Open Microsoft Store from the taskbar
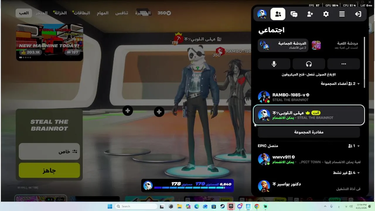The height and width of the screenshot is (211, 375). (x=214, y=206)
